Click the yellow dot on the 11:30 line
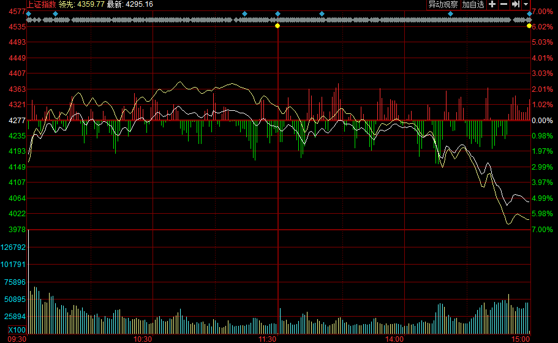558x343 pixels. (x=277, y=26)
